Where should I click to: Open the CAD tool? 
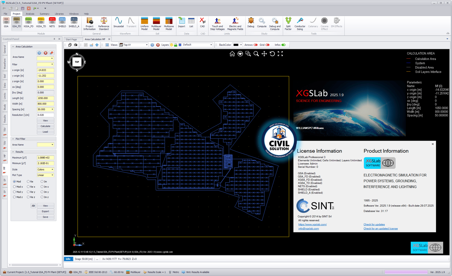202,23
